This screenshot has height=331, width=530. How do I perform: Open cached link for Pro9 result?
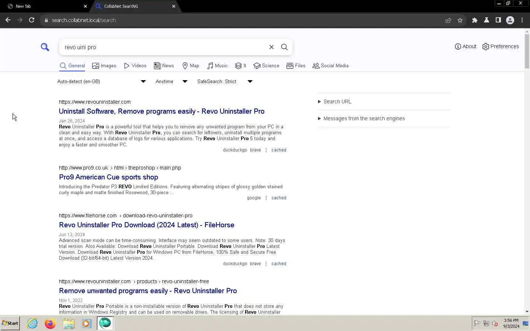[279, 198]
